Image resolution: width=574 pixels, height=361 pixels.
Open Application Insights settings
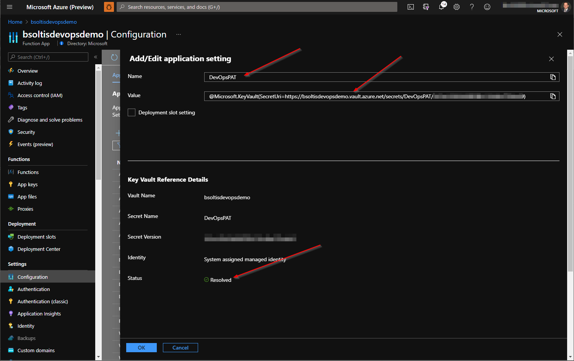tap(39, 313)
